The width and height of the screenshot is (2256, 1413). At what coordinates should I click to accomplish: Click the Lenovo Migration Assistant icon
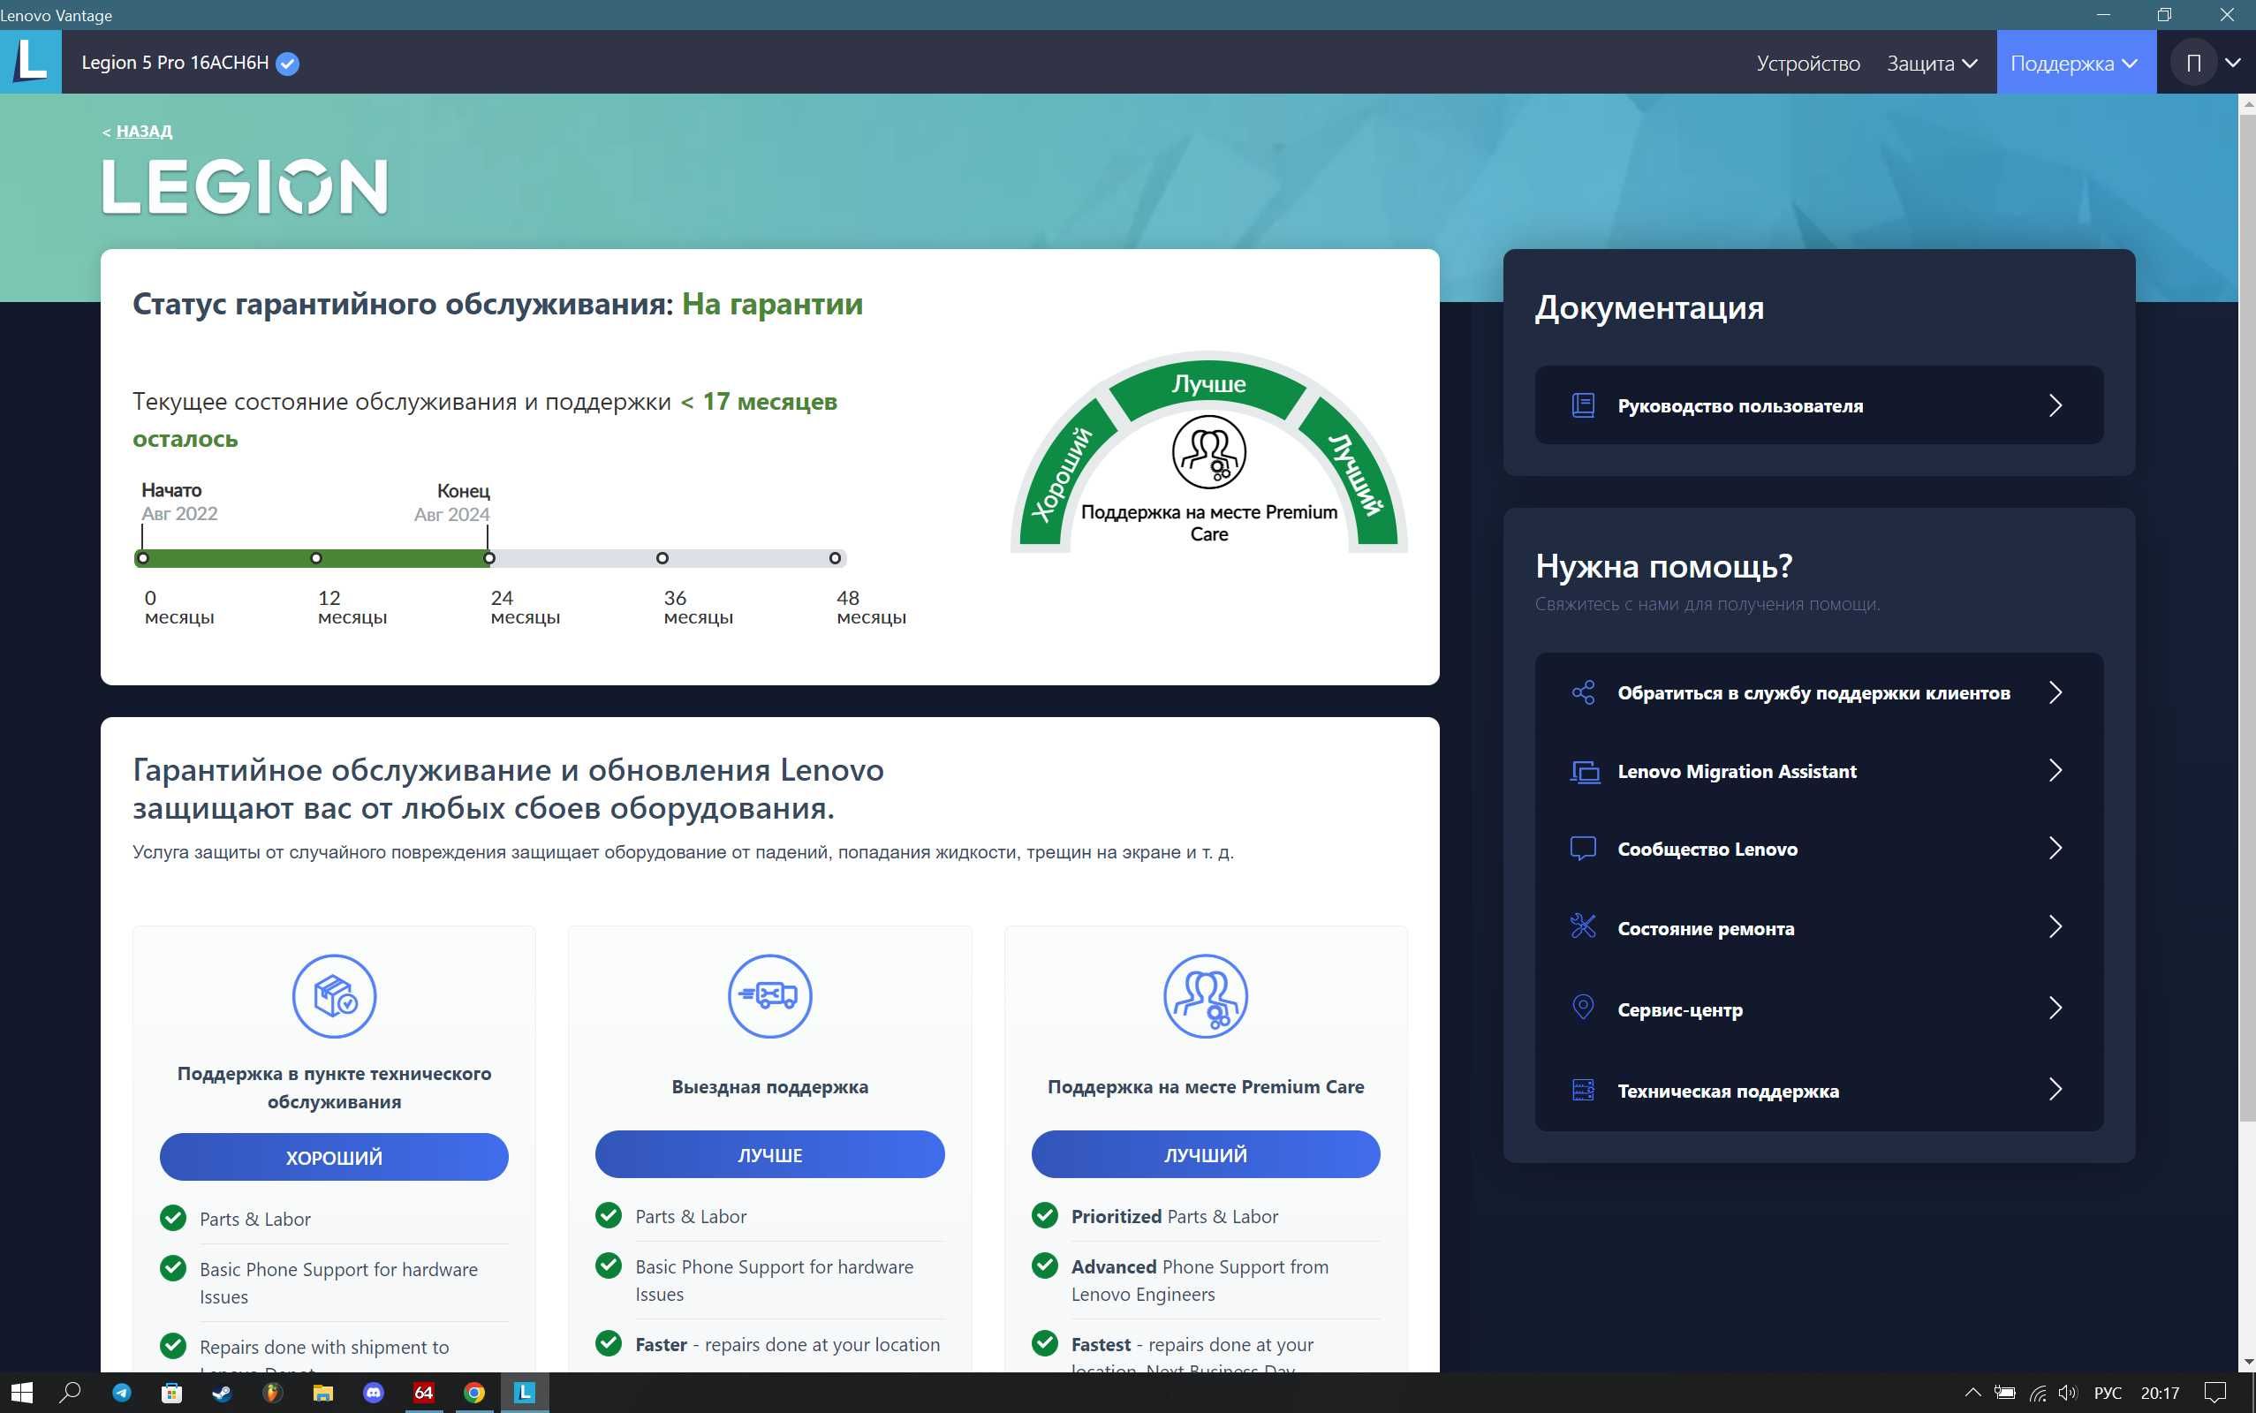click(1583, 772)
